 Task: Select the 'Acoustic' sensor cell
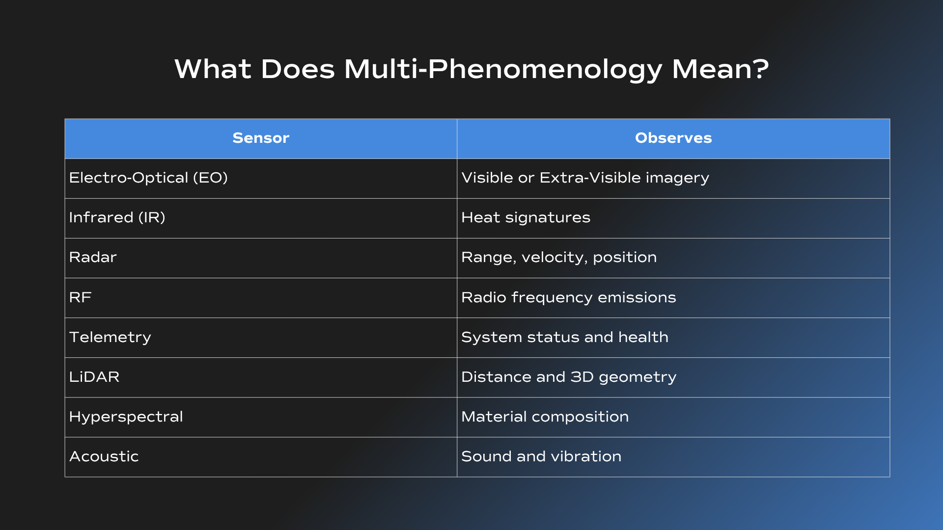[261, 457]
